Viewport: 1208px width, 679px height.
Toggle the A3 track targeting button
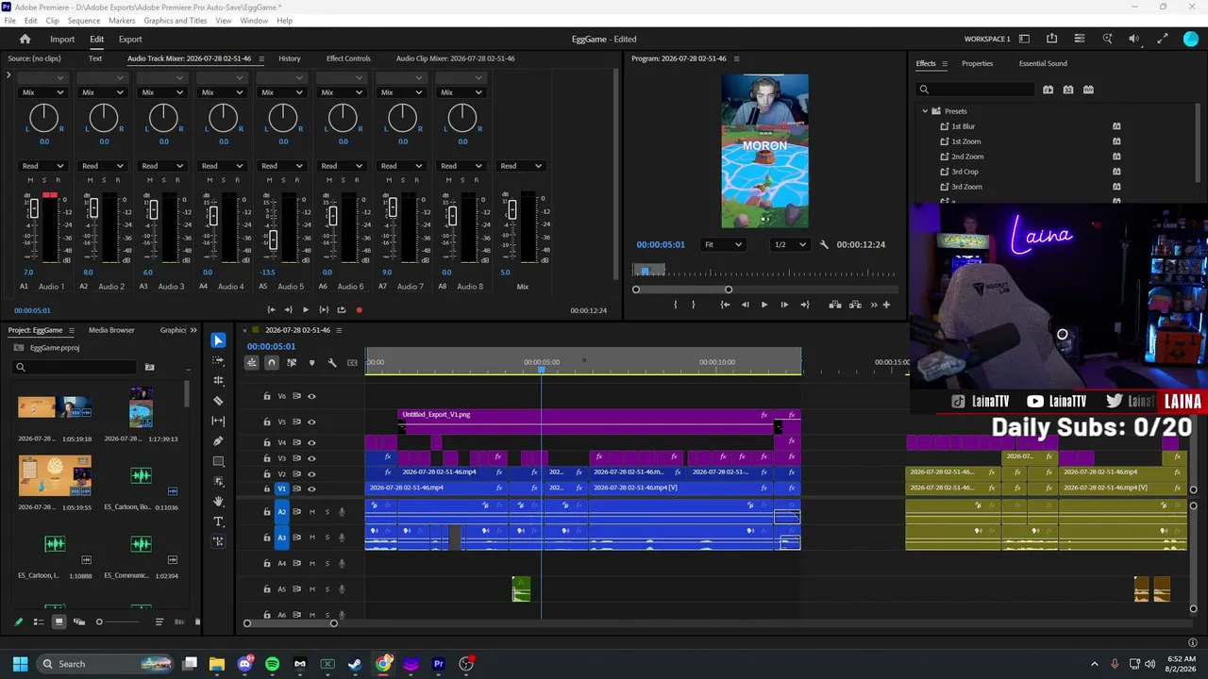click(281, 538)
